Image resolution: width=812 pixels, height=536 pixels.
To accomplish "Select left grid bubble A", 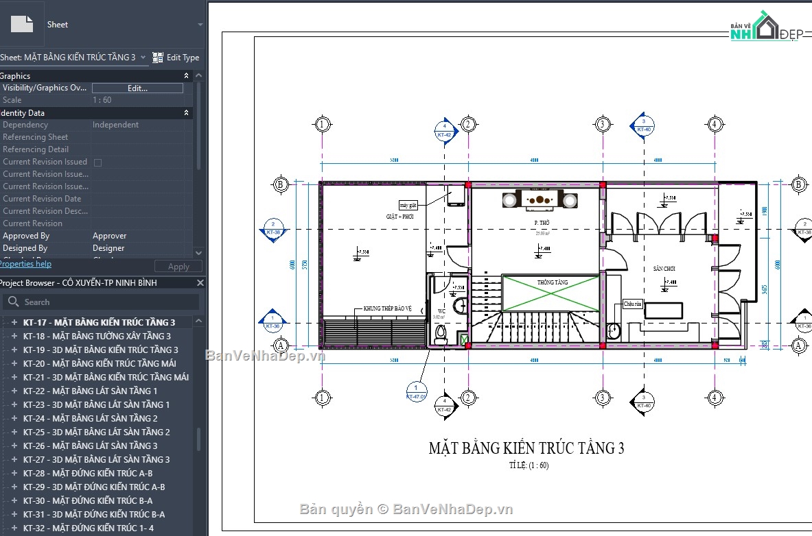I will (280, 345).
